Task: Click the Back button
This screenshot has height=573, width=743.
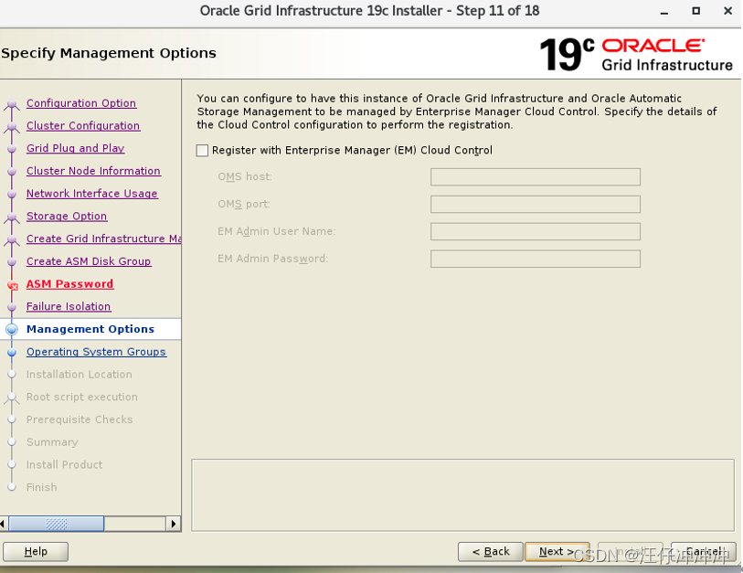Action: (491, 552)
